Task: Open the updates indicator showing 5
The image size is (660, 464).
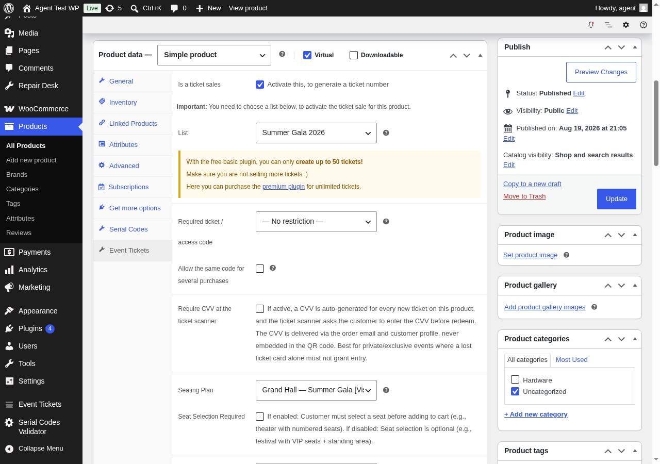Action: click(113, 8)
